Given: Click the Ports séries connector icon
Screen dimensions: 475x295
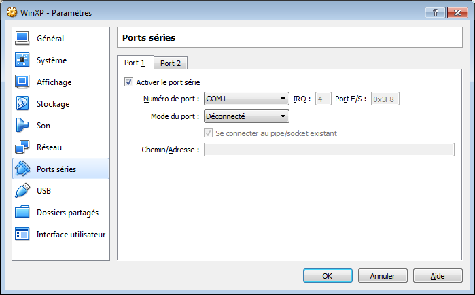Looking at the screenshot, I should pos(22,169).
